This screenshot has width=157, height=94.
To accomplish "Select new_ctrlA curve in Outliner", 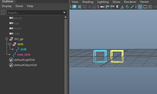I will click(x=24, y=55).
